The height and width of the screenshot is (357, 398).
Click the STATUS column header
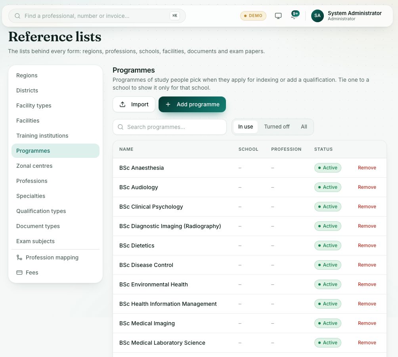pyautogui.click(x=323, y=149)
